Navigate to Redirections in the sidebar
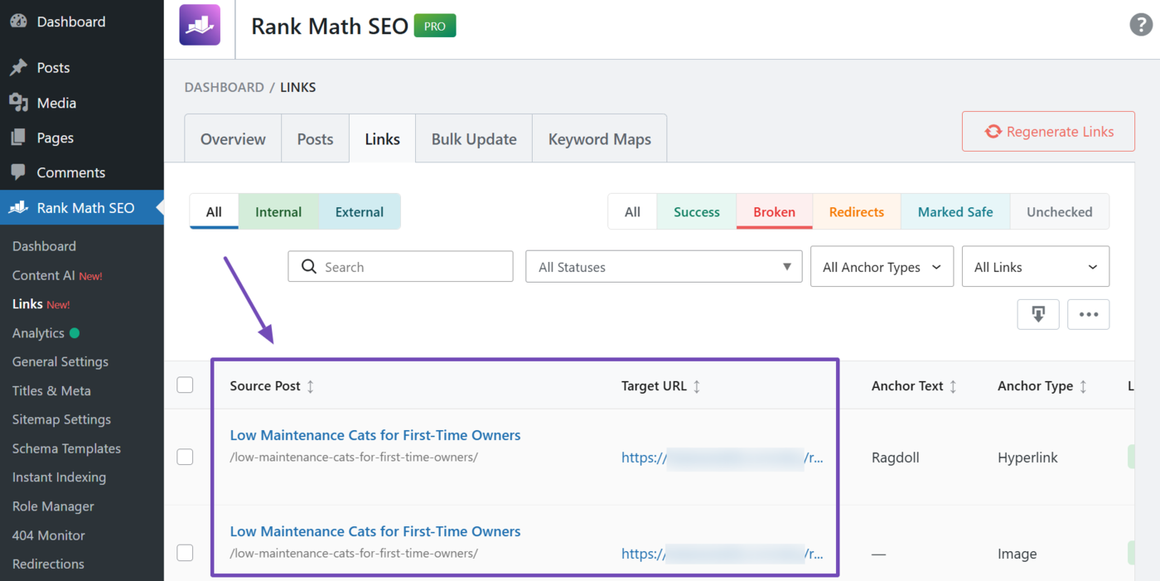The height and width of the screenshot is (581, 1160). click(x=47, y=564)
